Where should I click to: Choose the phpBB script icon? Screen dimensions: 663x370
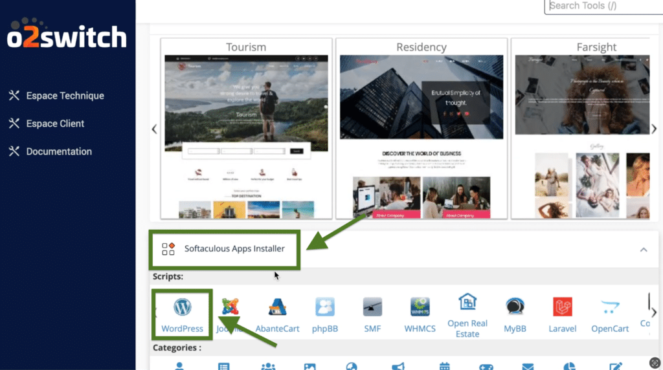pyautogui.click(x=325, y=307)
